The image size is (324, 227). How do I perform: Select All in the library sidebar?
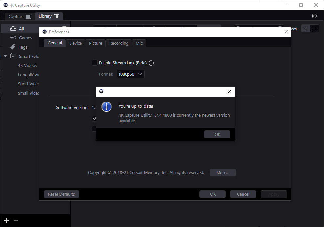click(x=20, y=29)
